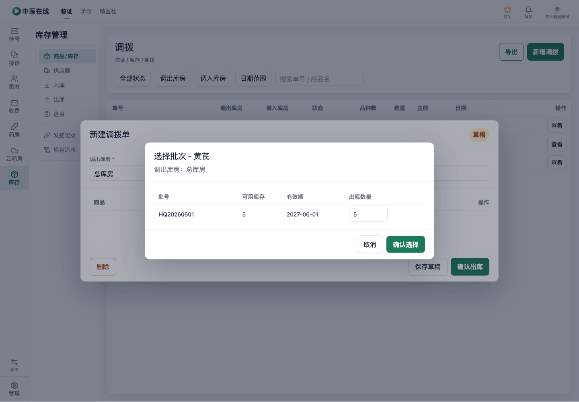The width and height of the screenshot is (579, 402).
Task: Click batch number HQ20260601
Action: tap(177, 214)
